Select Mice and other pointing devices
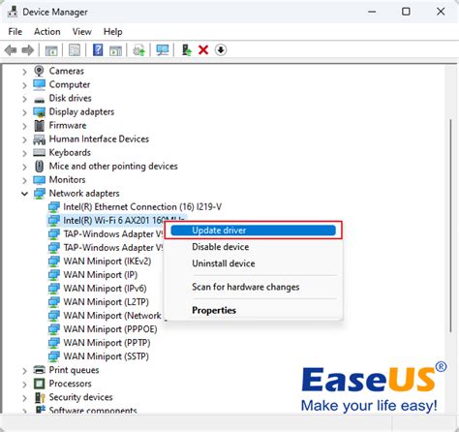 [x=113, y=166]
